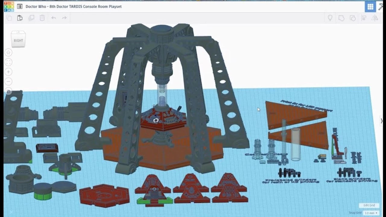Open the Align tool
The width and height of the screenshot is (386, 217).
tap(363, 18)
